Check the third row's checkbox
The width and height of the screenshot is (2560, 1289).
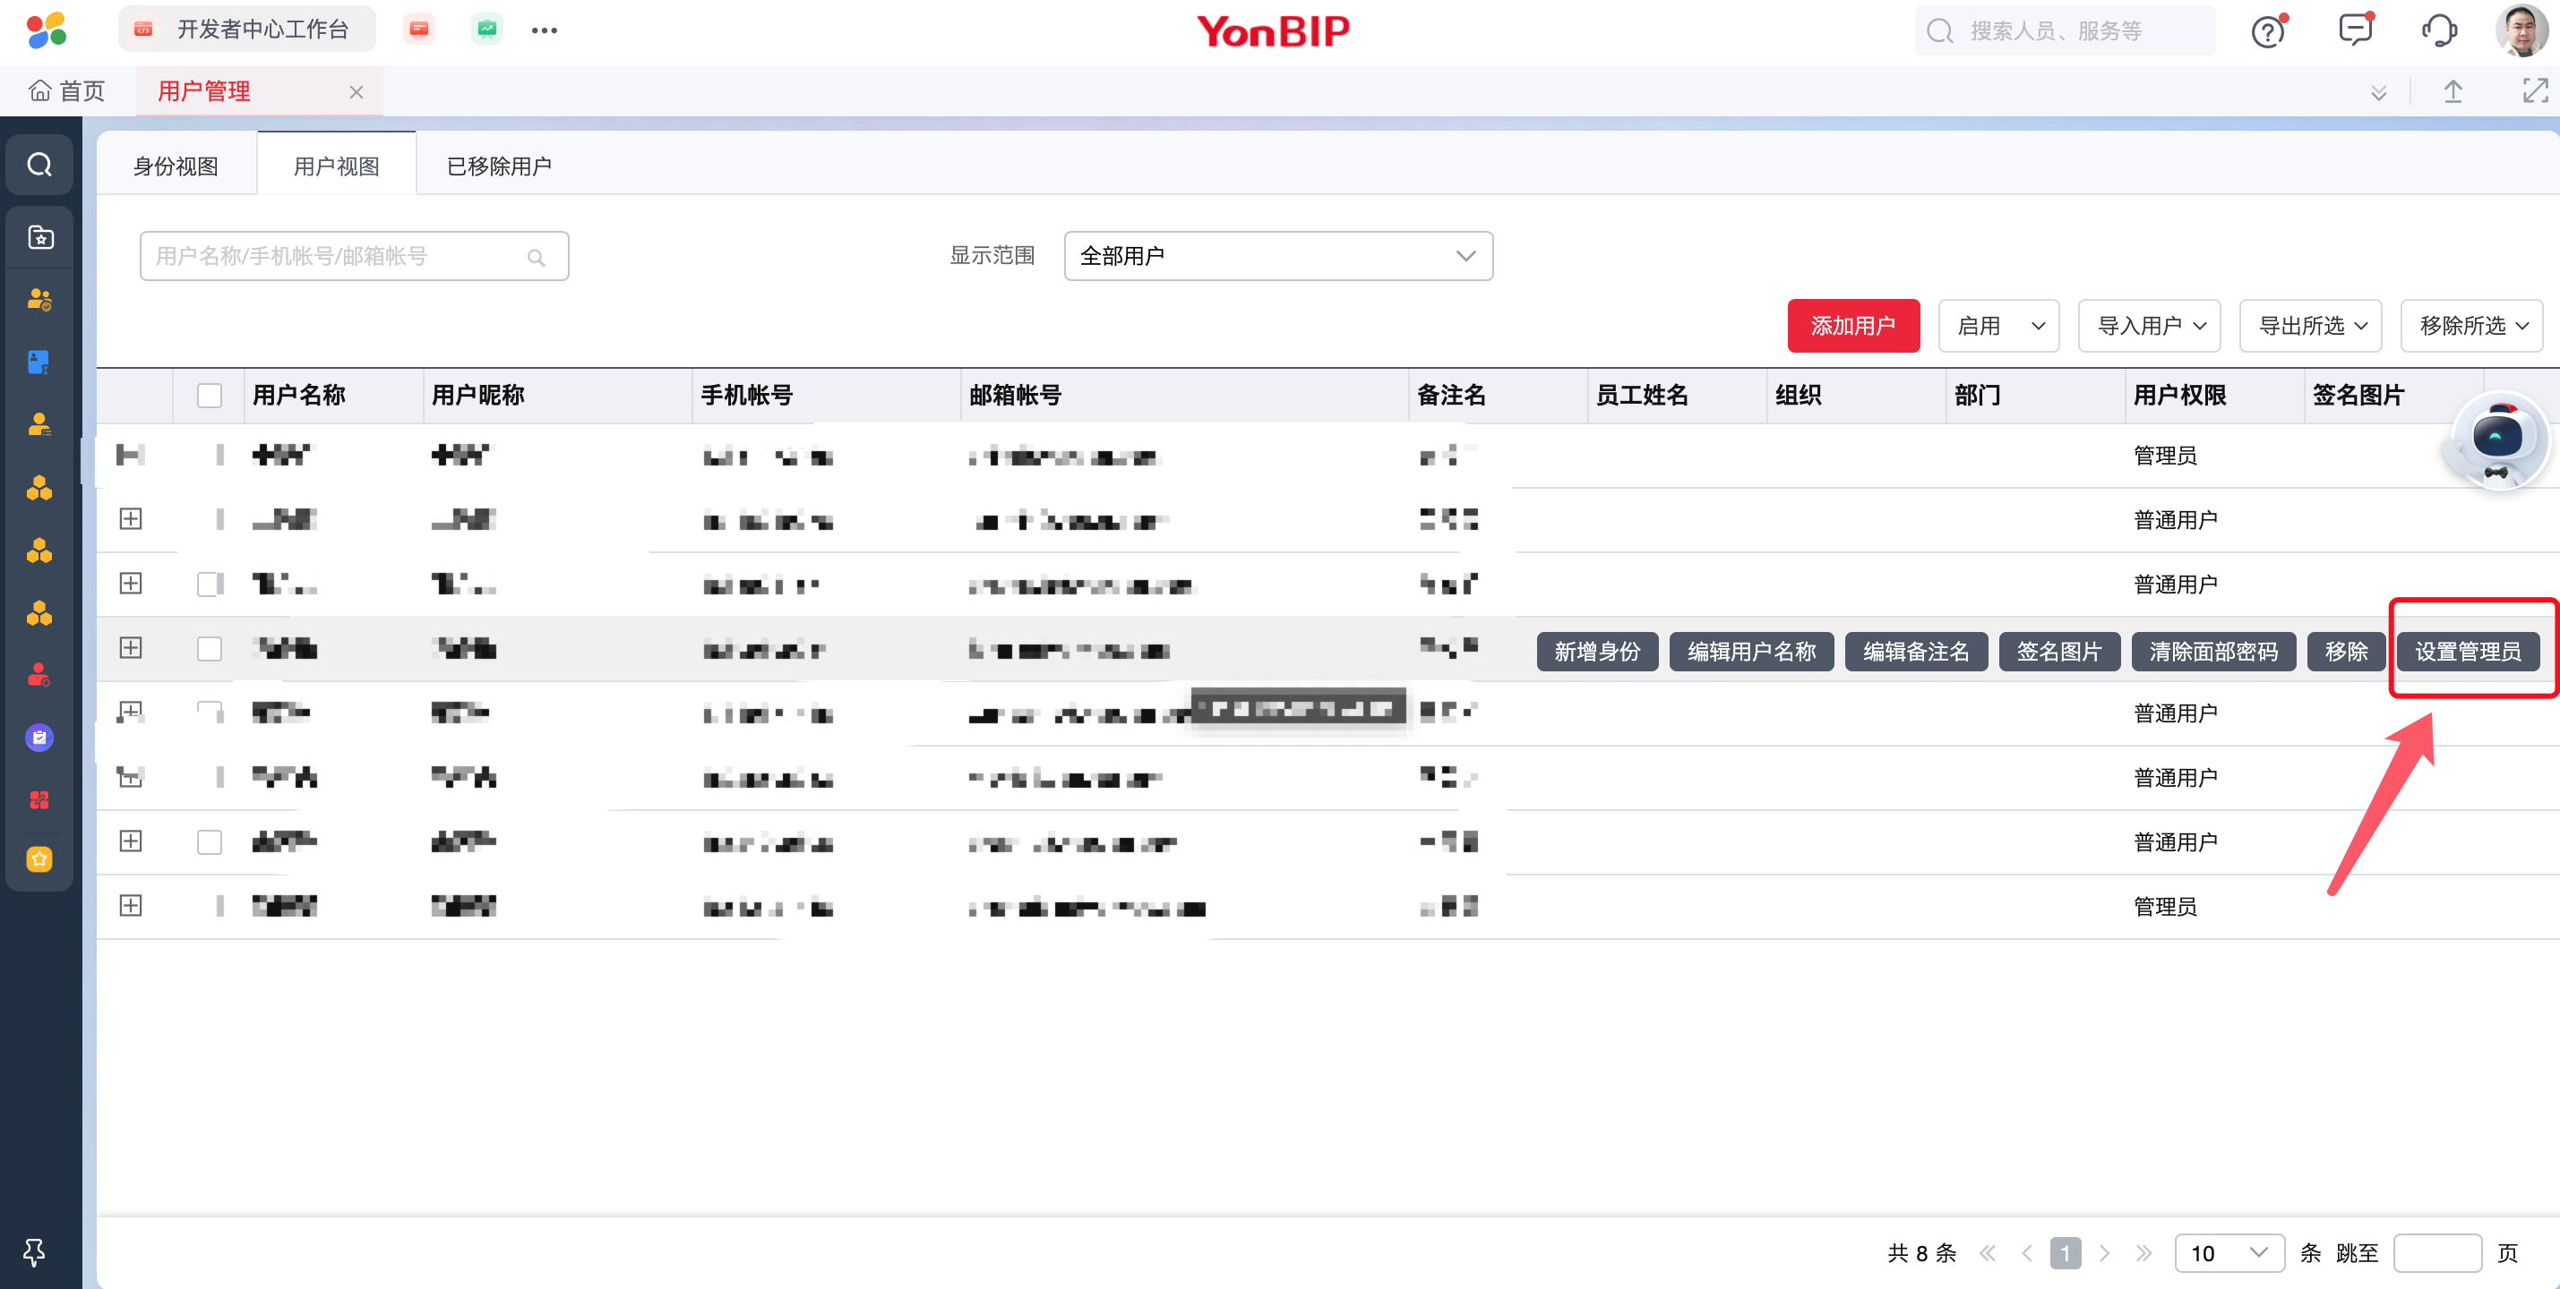pos(209,584)
